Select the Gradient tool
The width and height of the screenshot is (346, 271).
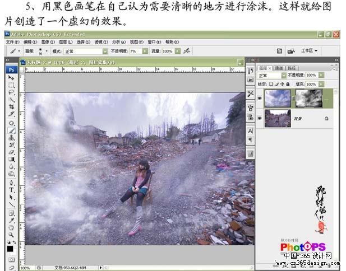coord(11,159)
